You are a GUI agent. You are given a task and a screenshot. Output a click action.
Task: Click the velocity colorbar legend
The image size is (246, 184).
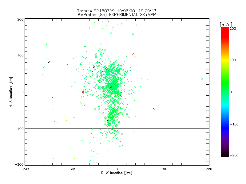[225, 92]
